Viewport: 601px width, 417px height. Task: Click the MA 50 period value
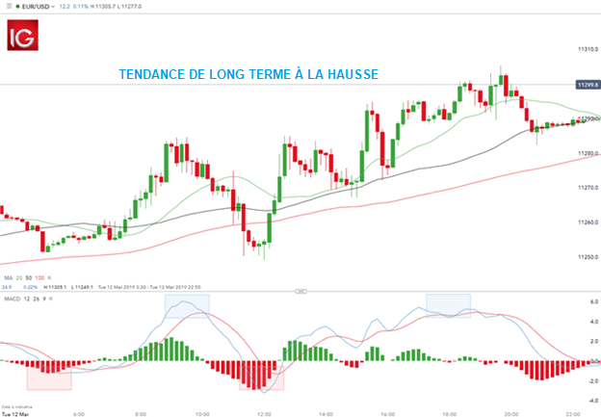click(x=28, y=277)
